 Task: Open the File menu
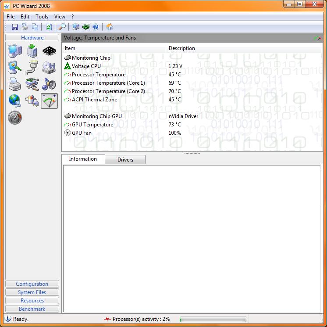[x=11, y=17]
